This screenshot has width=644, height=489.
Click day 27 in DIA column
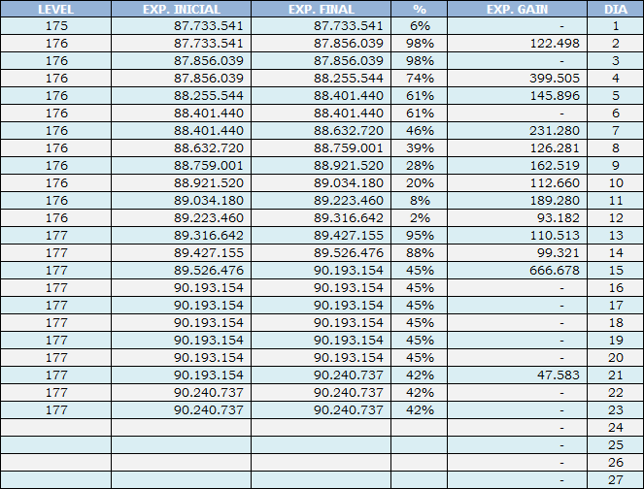pyautogui.click(x=615, y=480)
